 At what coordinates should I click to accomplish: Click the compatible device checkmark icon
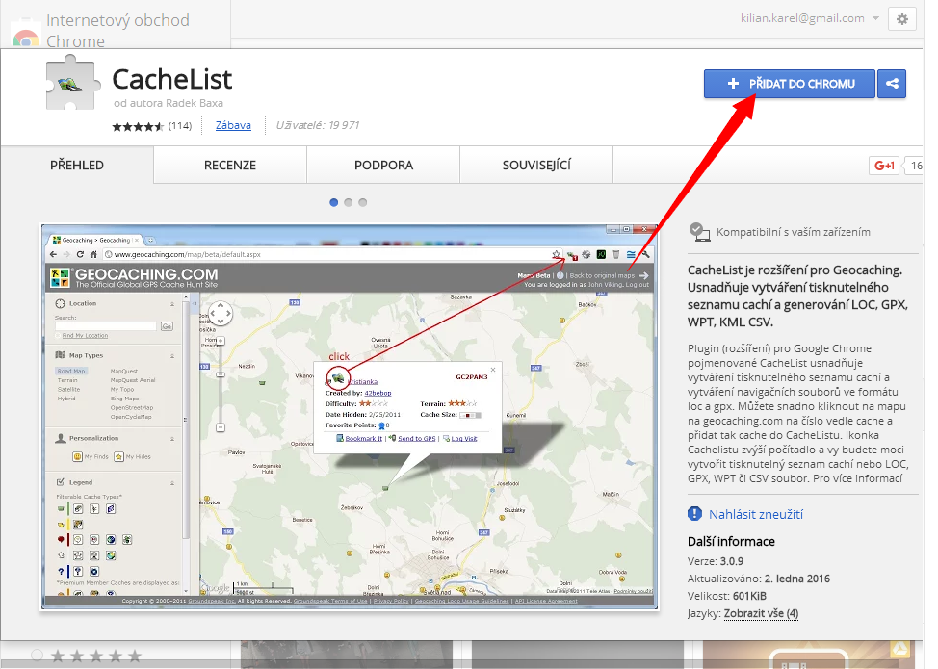[699, 231]
